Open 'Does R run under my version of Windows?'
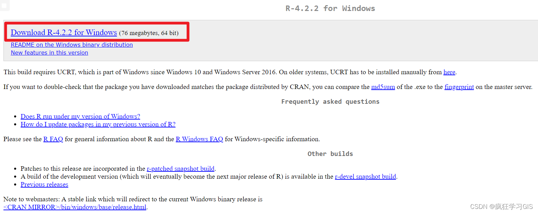This screenshot has height=213, width=538. pyautogui.click(x=80, y=116)
